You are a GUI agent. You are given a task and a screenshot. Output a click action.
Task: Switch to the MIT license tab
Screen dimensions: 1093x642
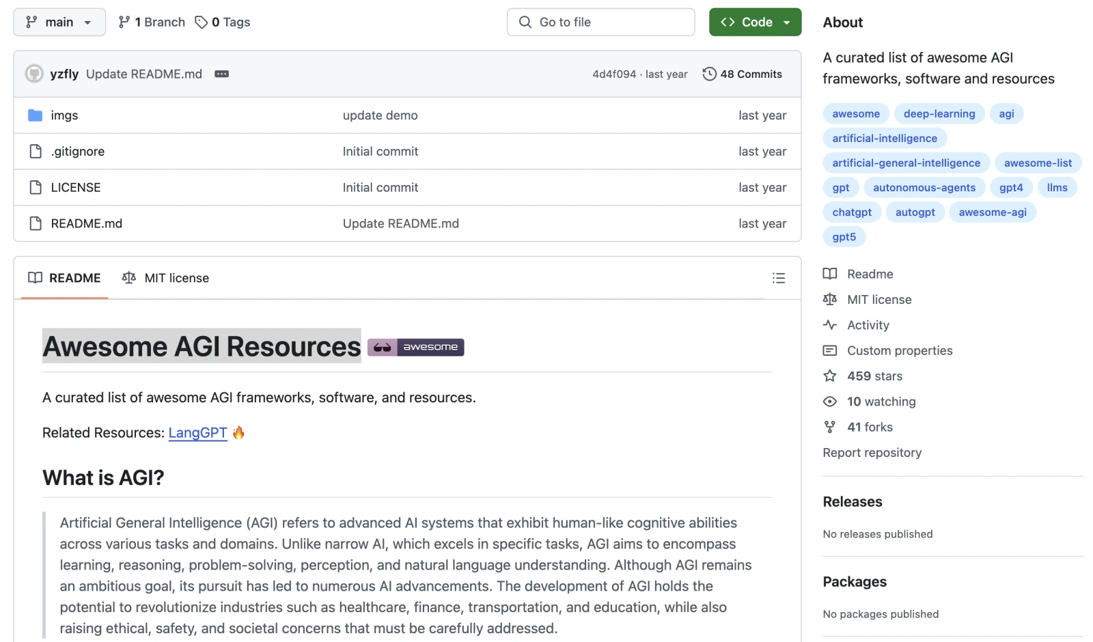pos(166,278)
